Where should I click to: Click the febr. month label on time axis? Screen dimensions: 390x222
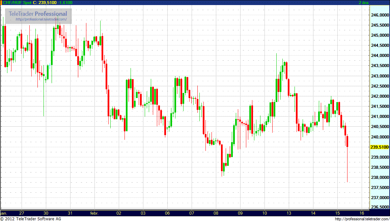pos(94,213)
